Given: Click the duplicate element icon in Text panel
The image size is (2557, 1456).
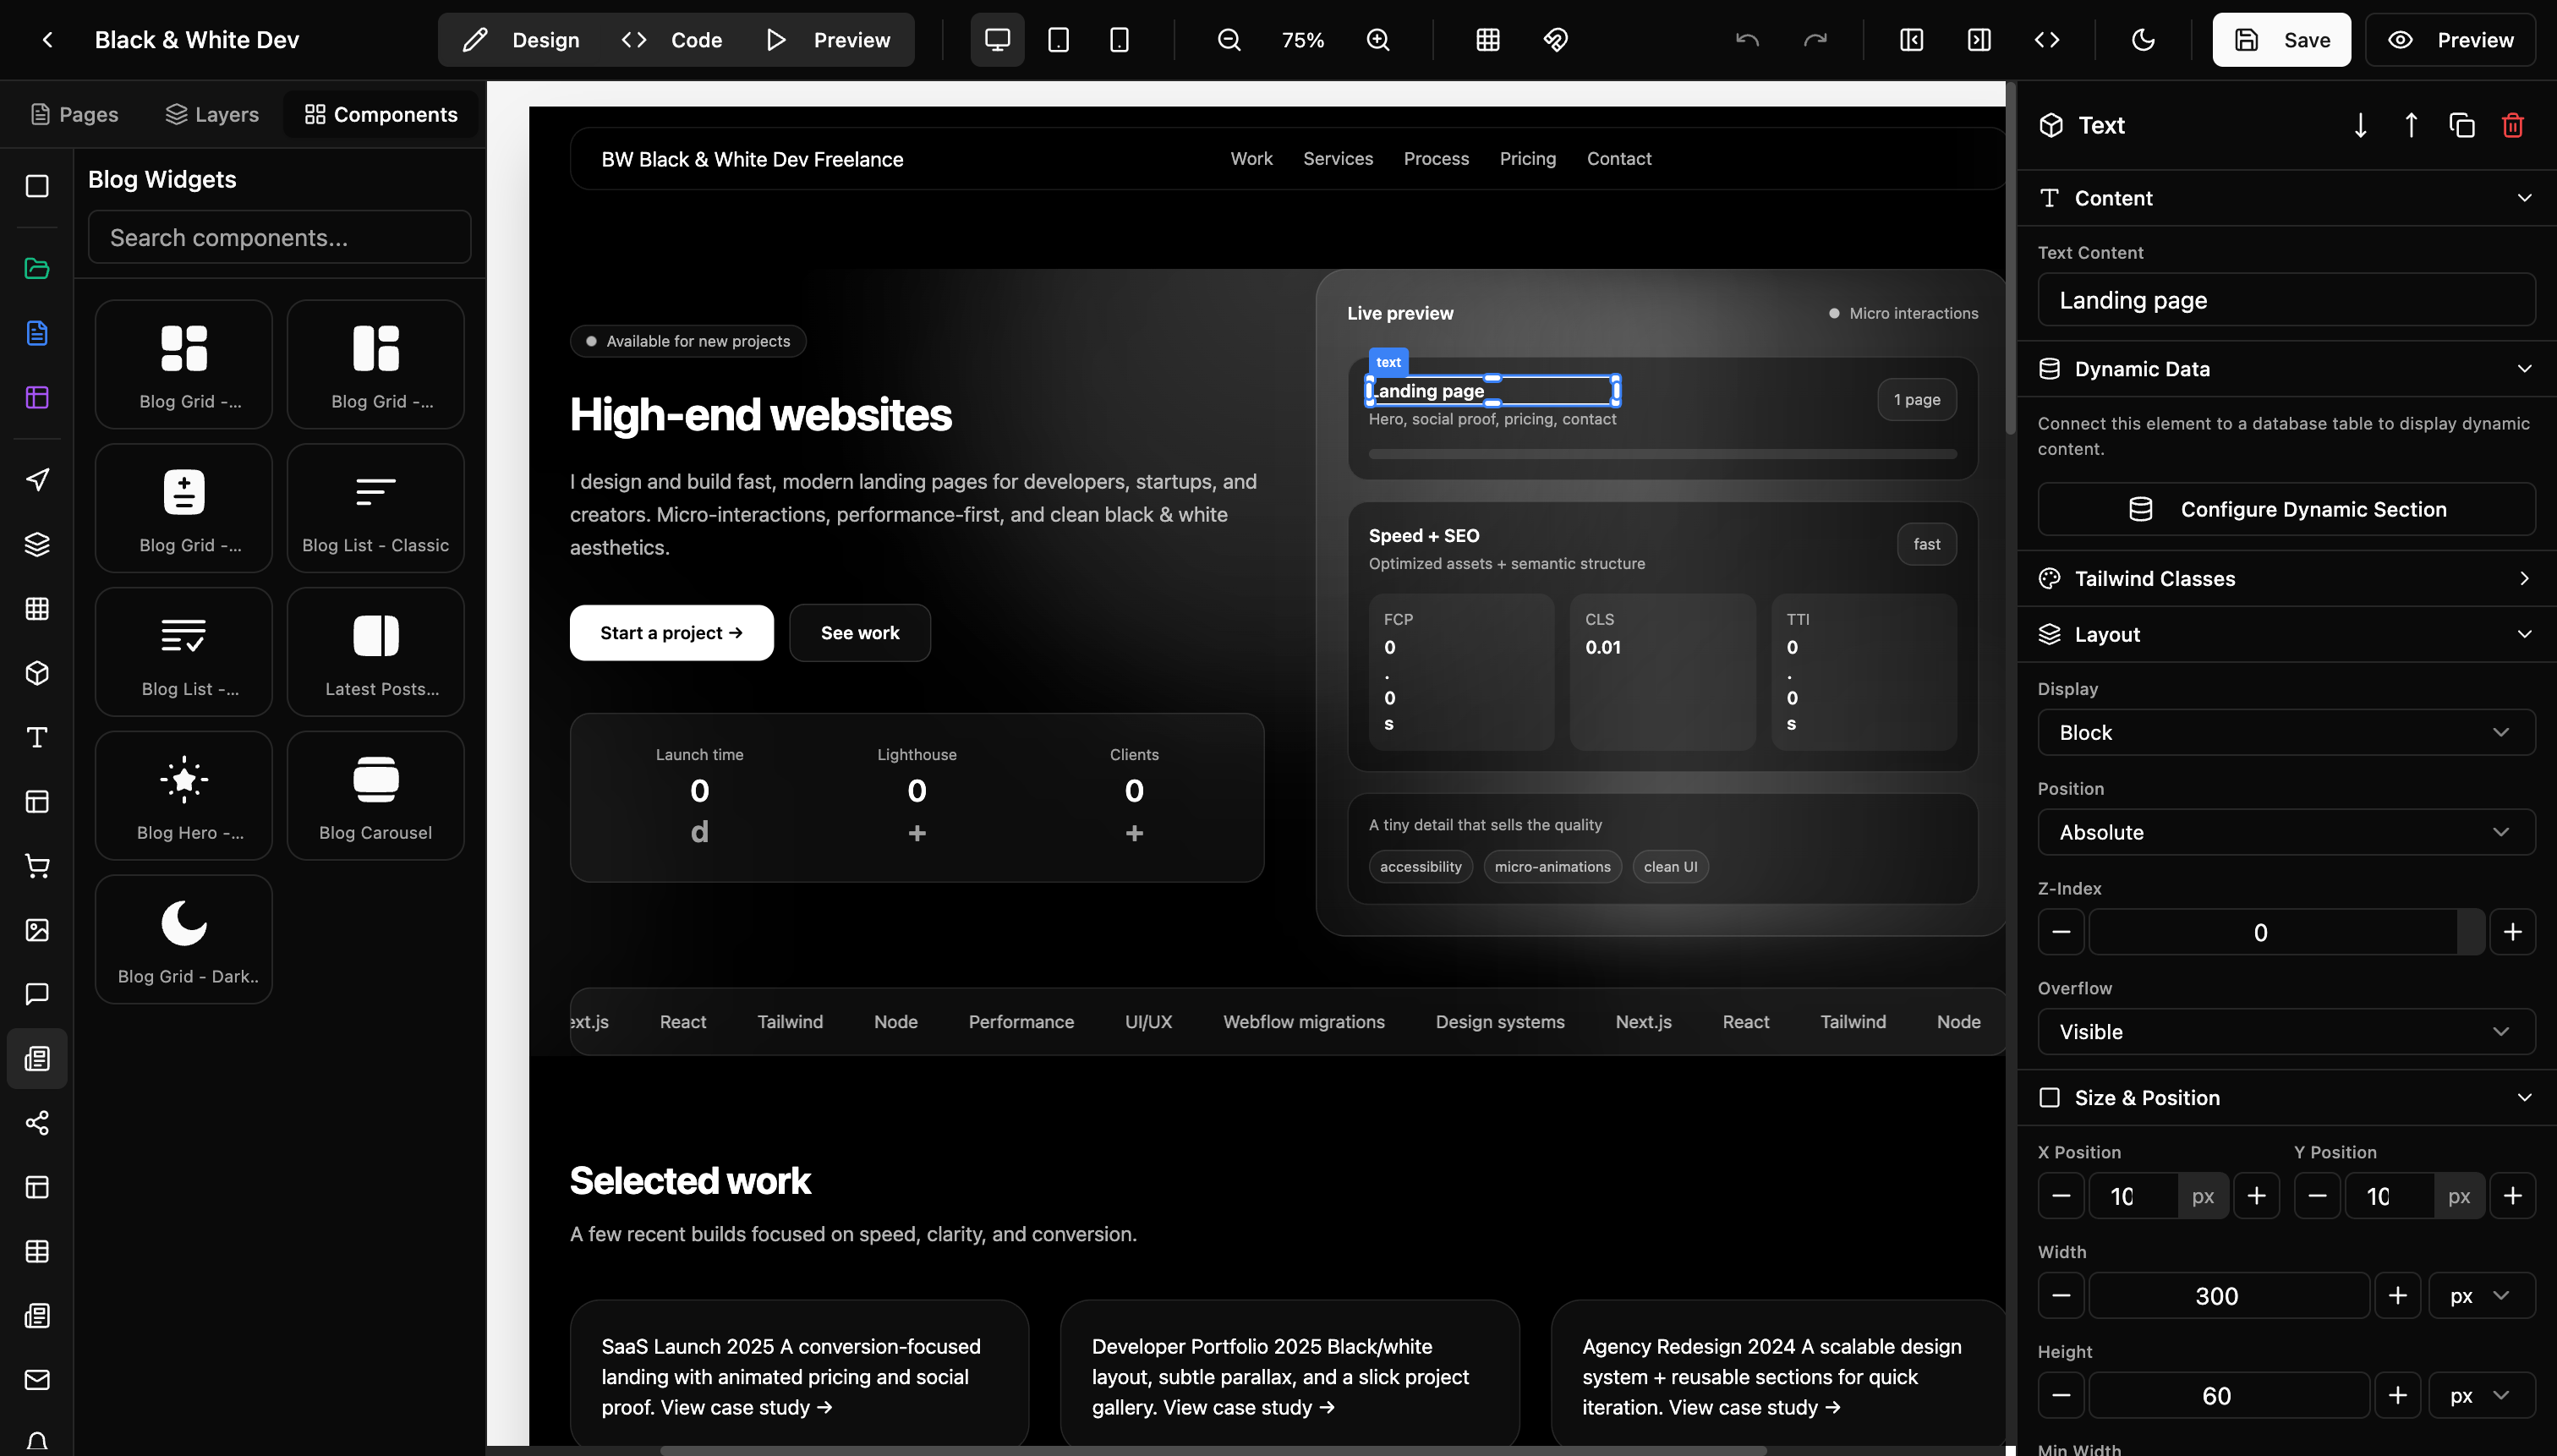Looking at the screenshot, I should coord(2461,125).
